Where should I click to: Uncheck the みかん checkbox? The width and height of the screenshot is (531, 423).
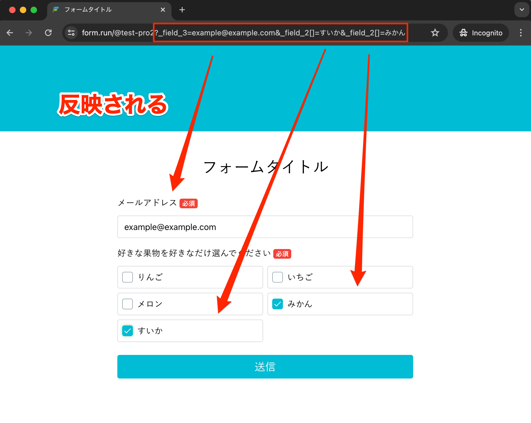[x=278, y=304]
